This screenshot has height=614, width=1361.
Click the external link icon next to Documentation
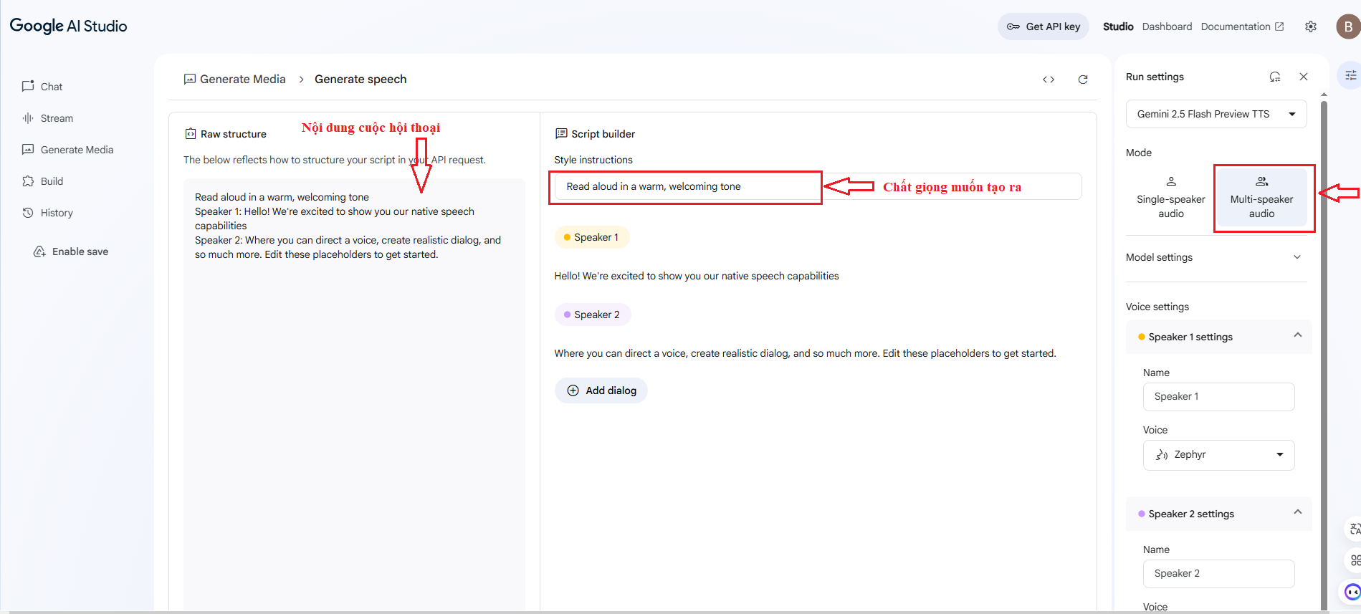pyautogui.click(x=1279, y=27)
